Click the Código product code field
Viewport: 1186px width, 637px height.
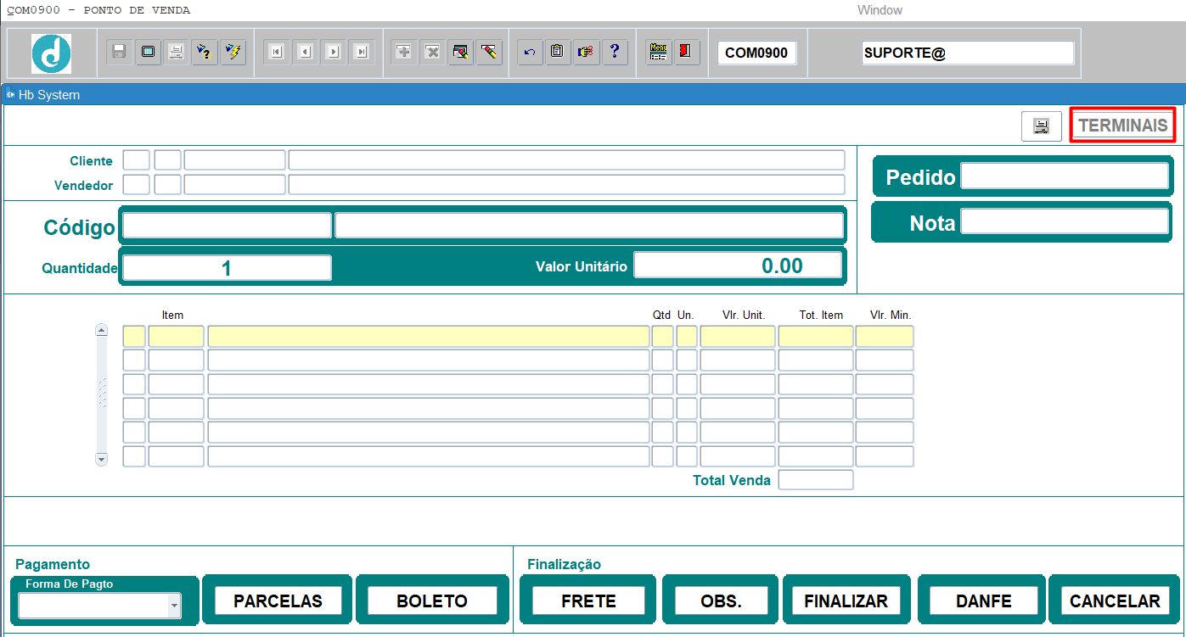pos(228,226)
